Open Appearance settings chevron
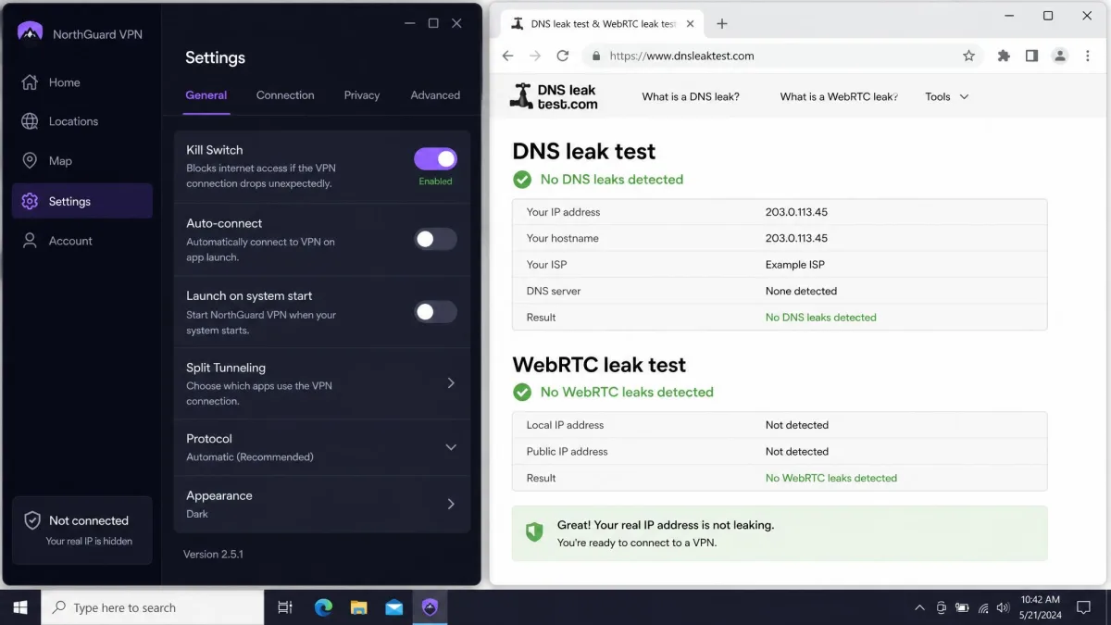Viewport: 1111px width, 625px height. click(x=451, y=505)
